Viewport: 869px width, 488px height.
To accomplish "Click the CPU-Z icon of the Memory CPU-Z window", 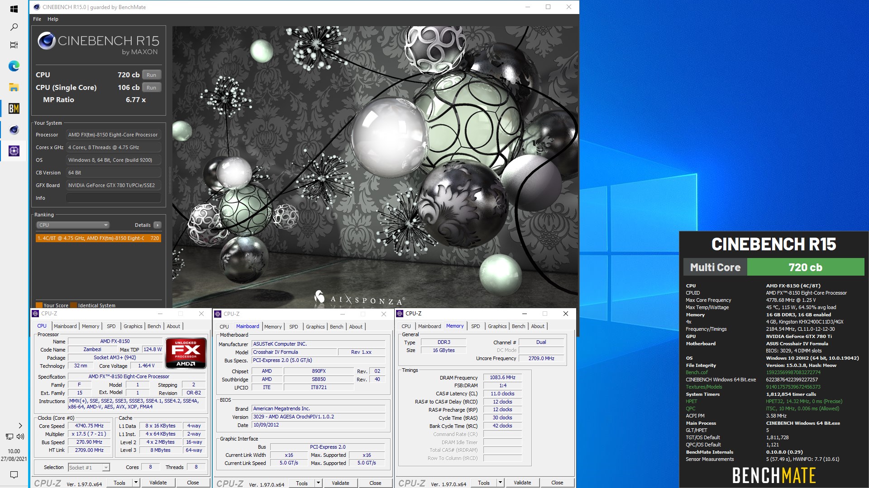I will [x=400, y=314].
